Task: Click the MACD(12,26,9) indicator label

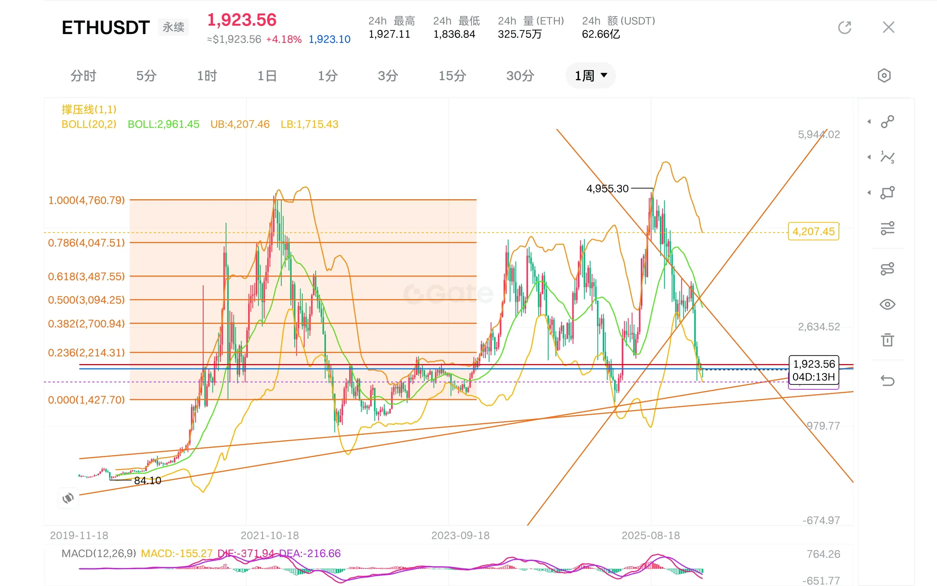Action: point(99,553)
